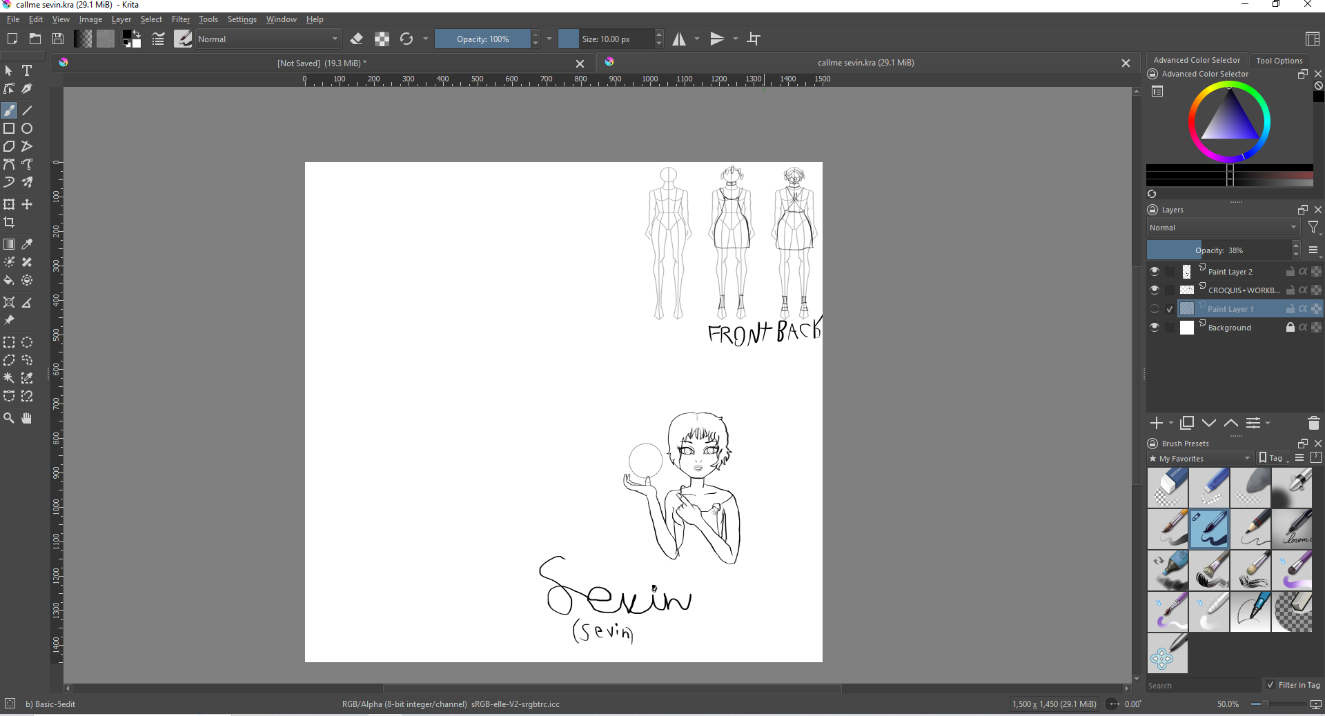Toggle Filter in Tag checkbox
Screen dimensions: 1325x716
tap(1270, 685)
